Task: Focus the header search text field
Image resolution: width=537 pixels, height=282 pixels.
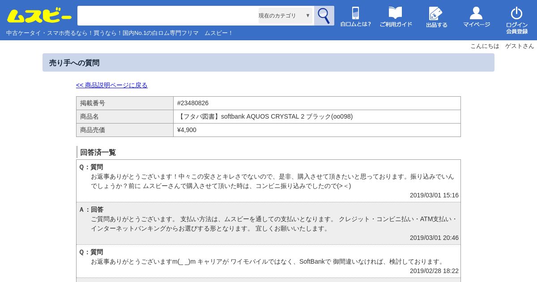Action: click(168, 16)
